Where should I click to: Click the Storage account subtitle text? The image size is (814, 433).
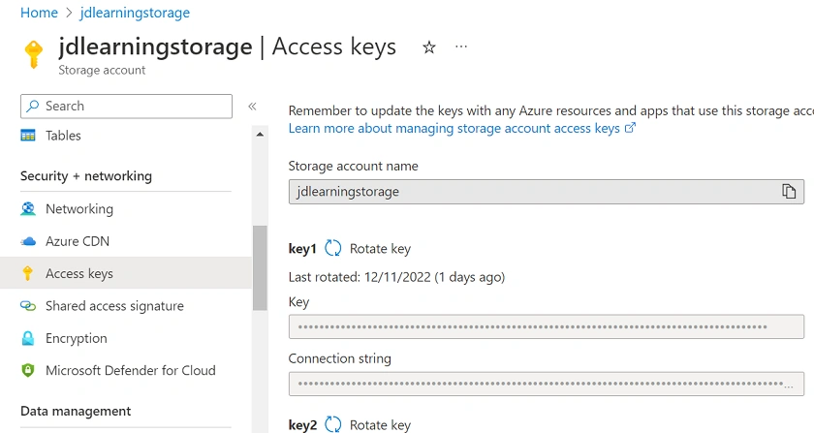(x=102, y=70)
